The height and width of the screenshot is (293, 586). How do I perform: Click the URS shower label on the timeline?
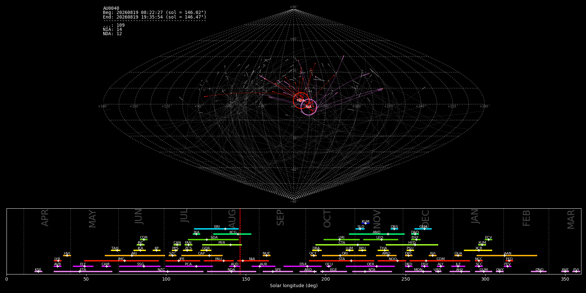pos(437,270)
